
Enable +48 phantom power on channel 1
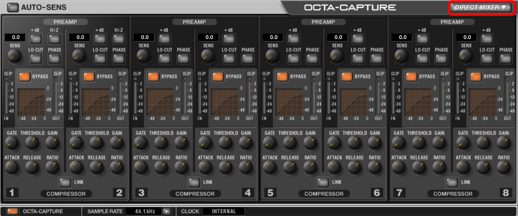pyautogui.click(x=35, y=39)
